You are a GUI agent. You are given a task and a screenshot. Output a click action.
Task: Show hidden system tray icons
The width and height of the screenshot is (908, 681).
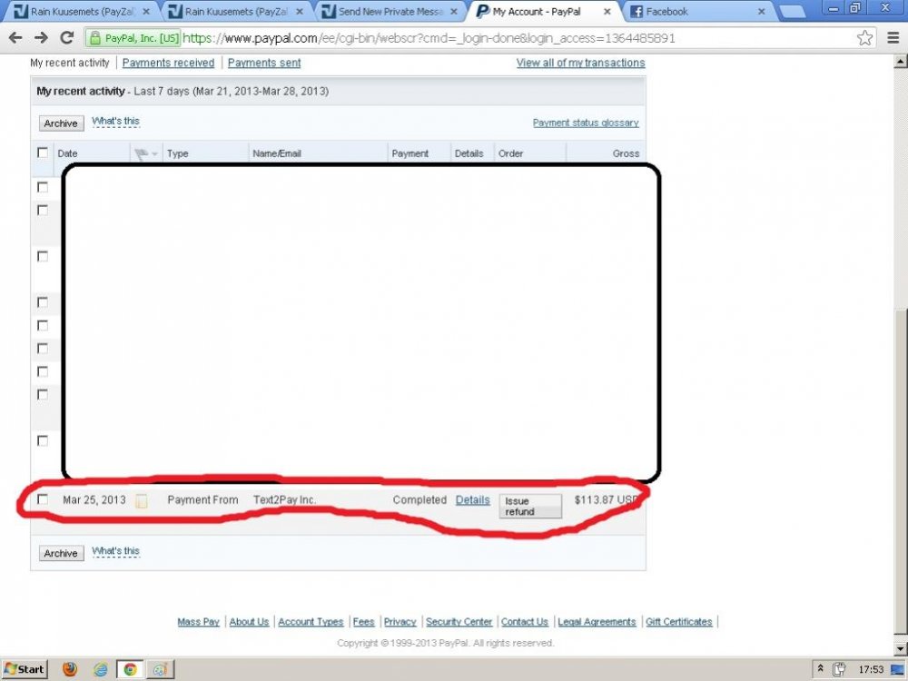[820, 669]
